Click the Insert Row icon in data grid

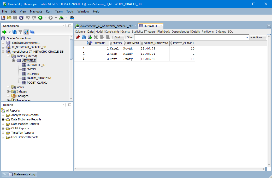[90, 37]
